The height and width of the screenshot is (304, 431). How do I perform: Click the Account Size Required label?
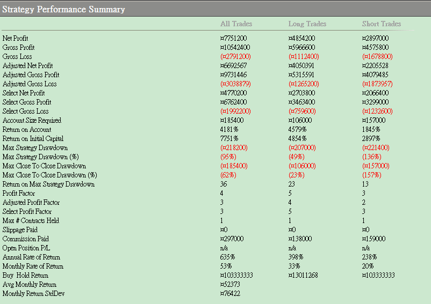tap(32, 120)
